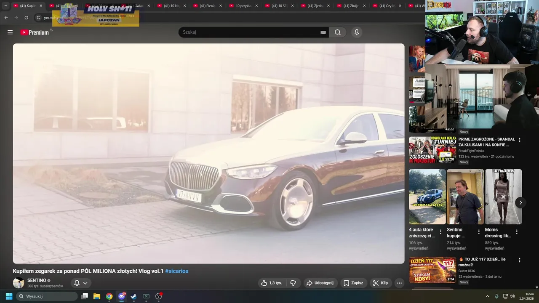This screenshot has width=539, height=303.
Task: Switch to the '(41) Zjedn' tab
Action: [x=315, y=6]
